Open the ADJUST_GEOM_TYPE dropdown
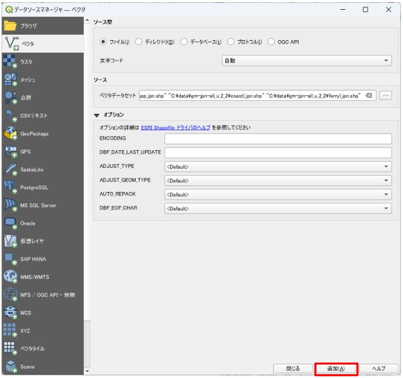The width and height of the screenshot is (403, 378). [x=278, y=181]
